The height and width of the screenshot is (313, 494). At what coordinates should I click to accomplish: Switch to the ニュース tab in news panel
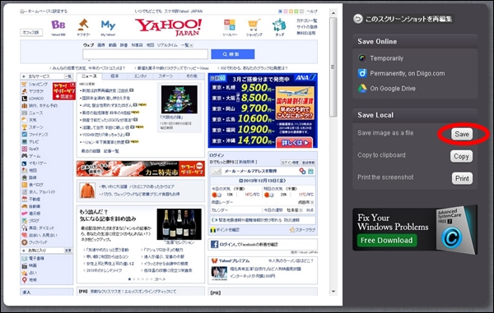[89, 76]
